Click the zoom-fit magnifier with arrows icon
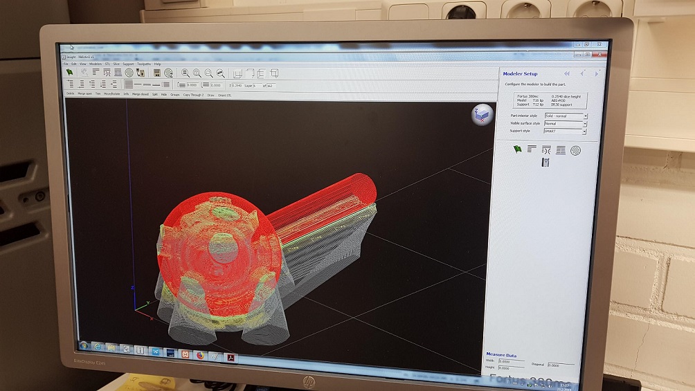Viewport: 695px width, 391px height. click(220, 73)
